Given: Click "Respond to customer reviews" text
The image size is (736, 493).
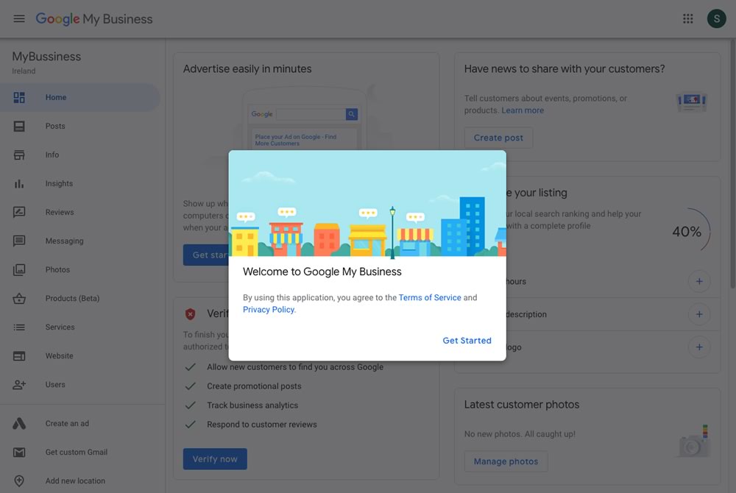Looking at the screenshot, I should click(x=262, y=425).
